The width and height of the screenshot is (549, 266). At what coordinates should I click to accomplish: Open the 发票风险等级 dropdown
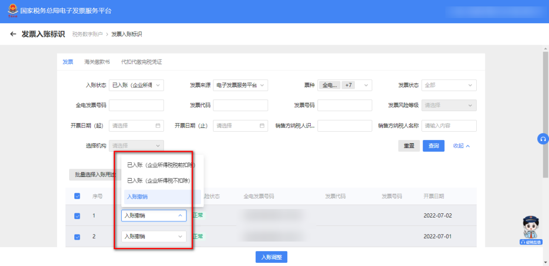tap(449, 105)
